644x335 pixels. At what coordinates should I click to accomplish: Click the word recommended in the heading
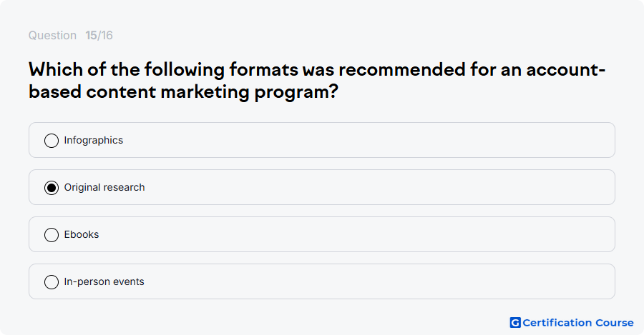(401, 69)
